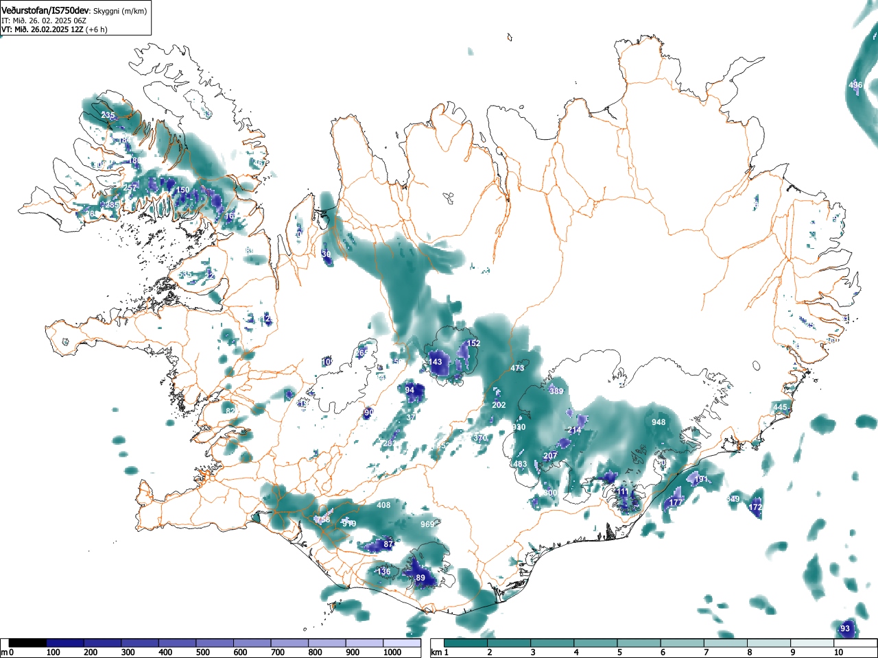Image resolution: width=878 pixels, height=658 pixels.
Task: Click the '400' label on the m scale
Action: point(165,653)
